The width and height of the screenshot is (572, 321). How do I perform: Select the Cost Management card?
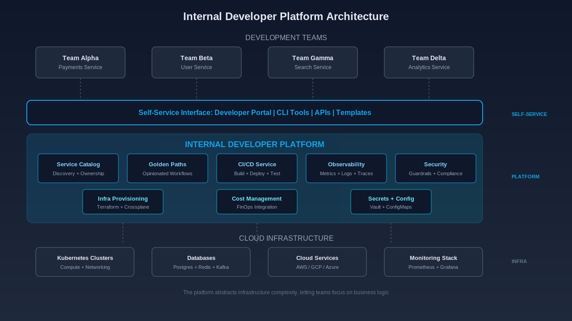[257, 202]
